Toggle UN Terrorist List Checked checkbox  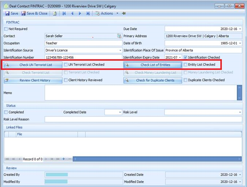(x=66, y=64)
